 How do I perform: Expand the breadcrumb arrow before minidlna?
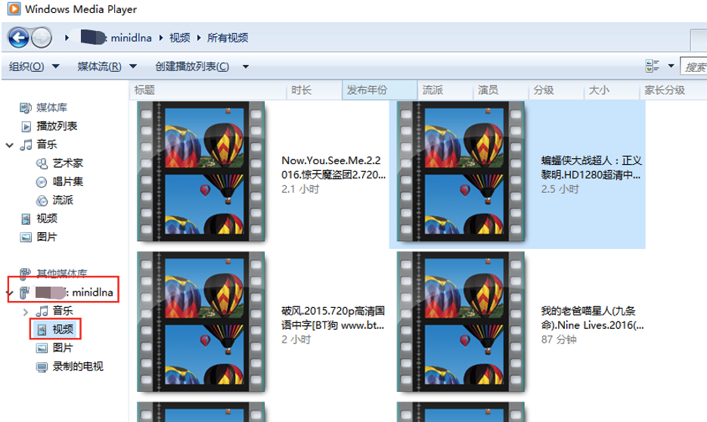point(67,38)
